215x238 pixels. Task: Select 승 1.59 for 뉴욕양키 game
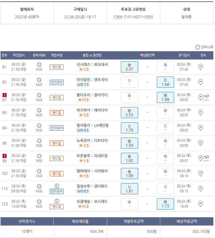pos(129,143)
